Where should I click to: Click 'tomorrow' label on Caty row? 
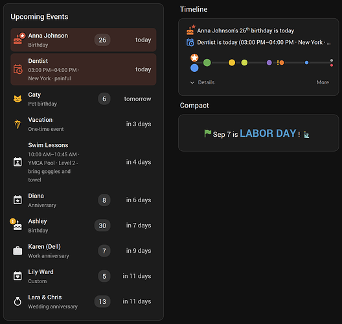coord(137,99)
